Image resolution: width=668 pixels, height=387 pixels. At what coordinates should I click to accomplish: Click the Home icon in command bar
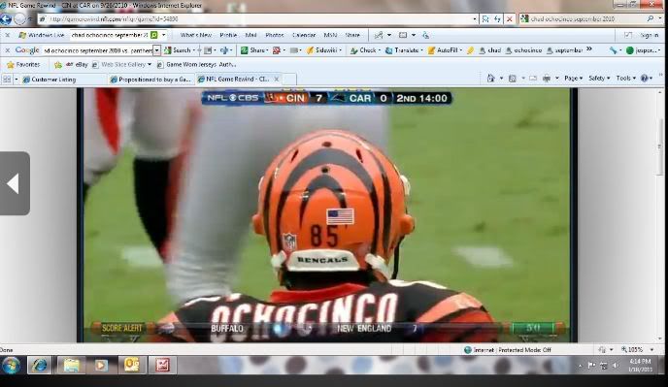(490, 79)
